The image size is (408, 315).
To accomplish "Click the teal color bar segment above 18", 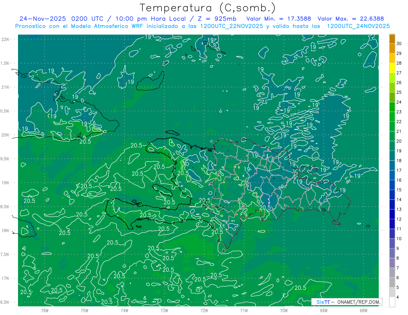I will (x=392, y=156).
